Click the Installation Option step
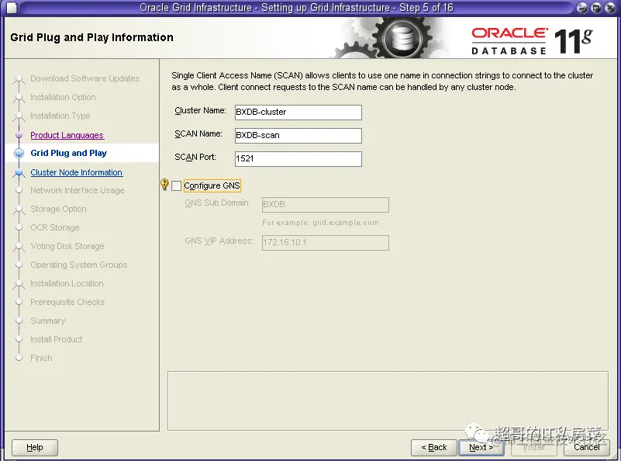 coord(63,97)
